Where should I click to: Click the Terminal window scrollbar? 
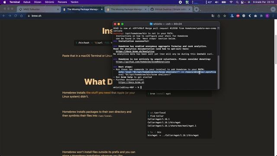coord(219,72)
